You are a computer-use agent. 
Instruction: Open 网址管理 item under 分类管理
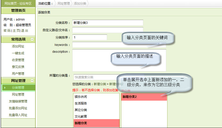click(18, 95)
